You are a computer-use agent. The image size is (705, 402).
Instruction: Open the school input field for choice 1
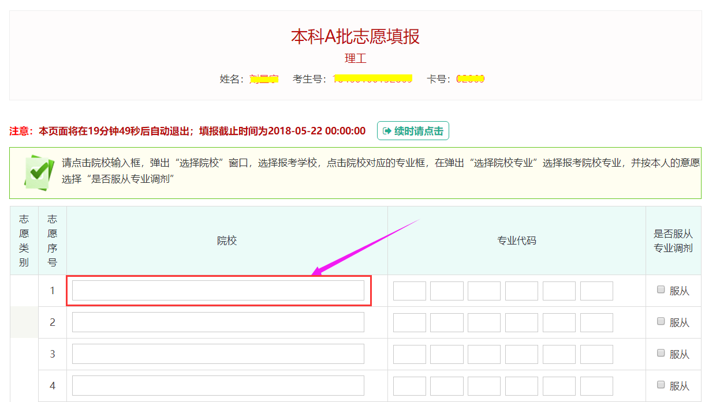(x=218, y=291)
